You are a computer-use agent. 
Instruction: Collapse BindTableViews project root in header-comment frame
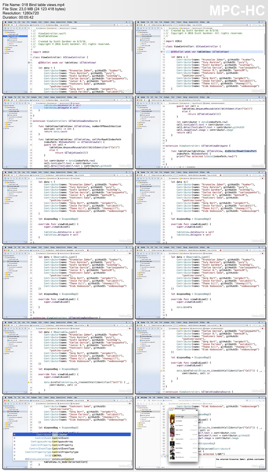click(4, 31)
